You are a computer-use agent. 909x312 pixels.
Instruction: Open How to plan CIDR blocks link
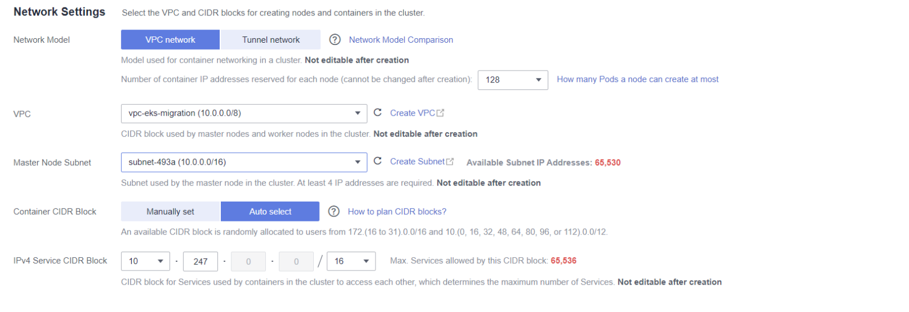(397, 212)
